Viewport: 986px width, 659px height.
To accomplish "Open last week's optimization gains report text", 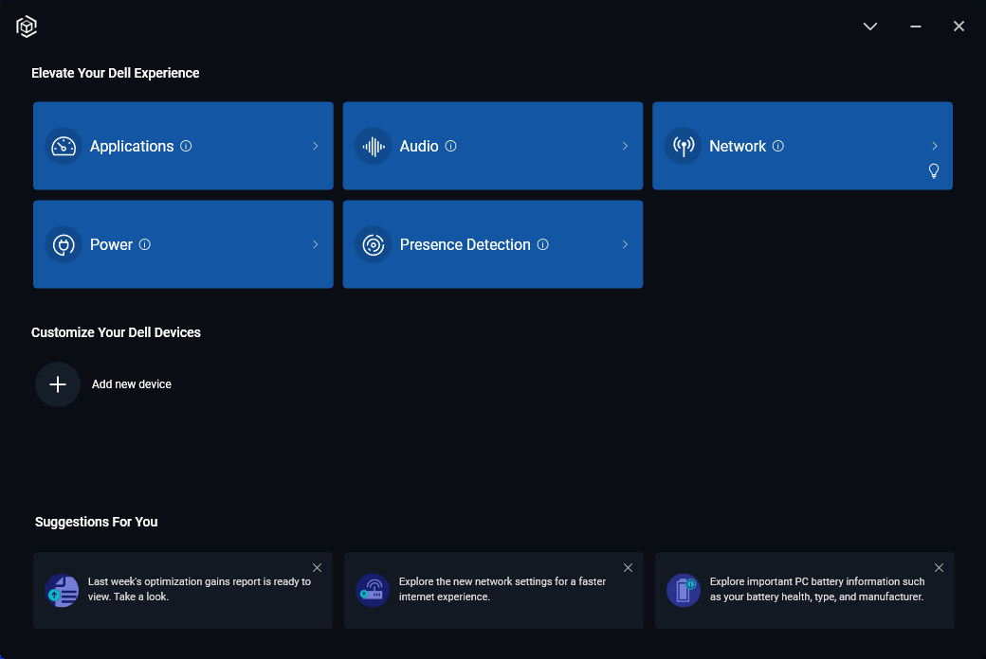I will [x=199, y=589].
